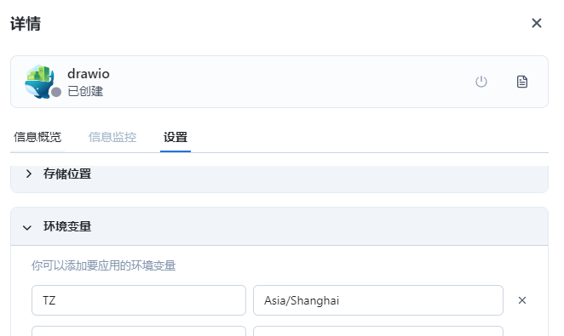The width and height of the screenshot is (564, 336).
Task: Switch to the 信息监控 tab
Action: [112, 137]
